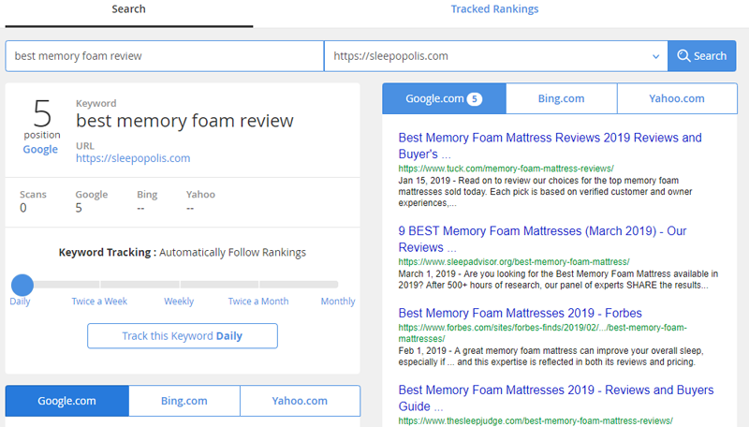749x427 pixels.
Task: Open the sleepopolis.com URL link
Action: (x=133, y=158)
